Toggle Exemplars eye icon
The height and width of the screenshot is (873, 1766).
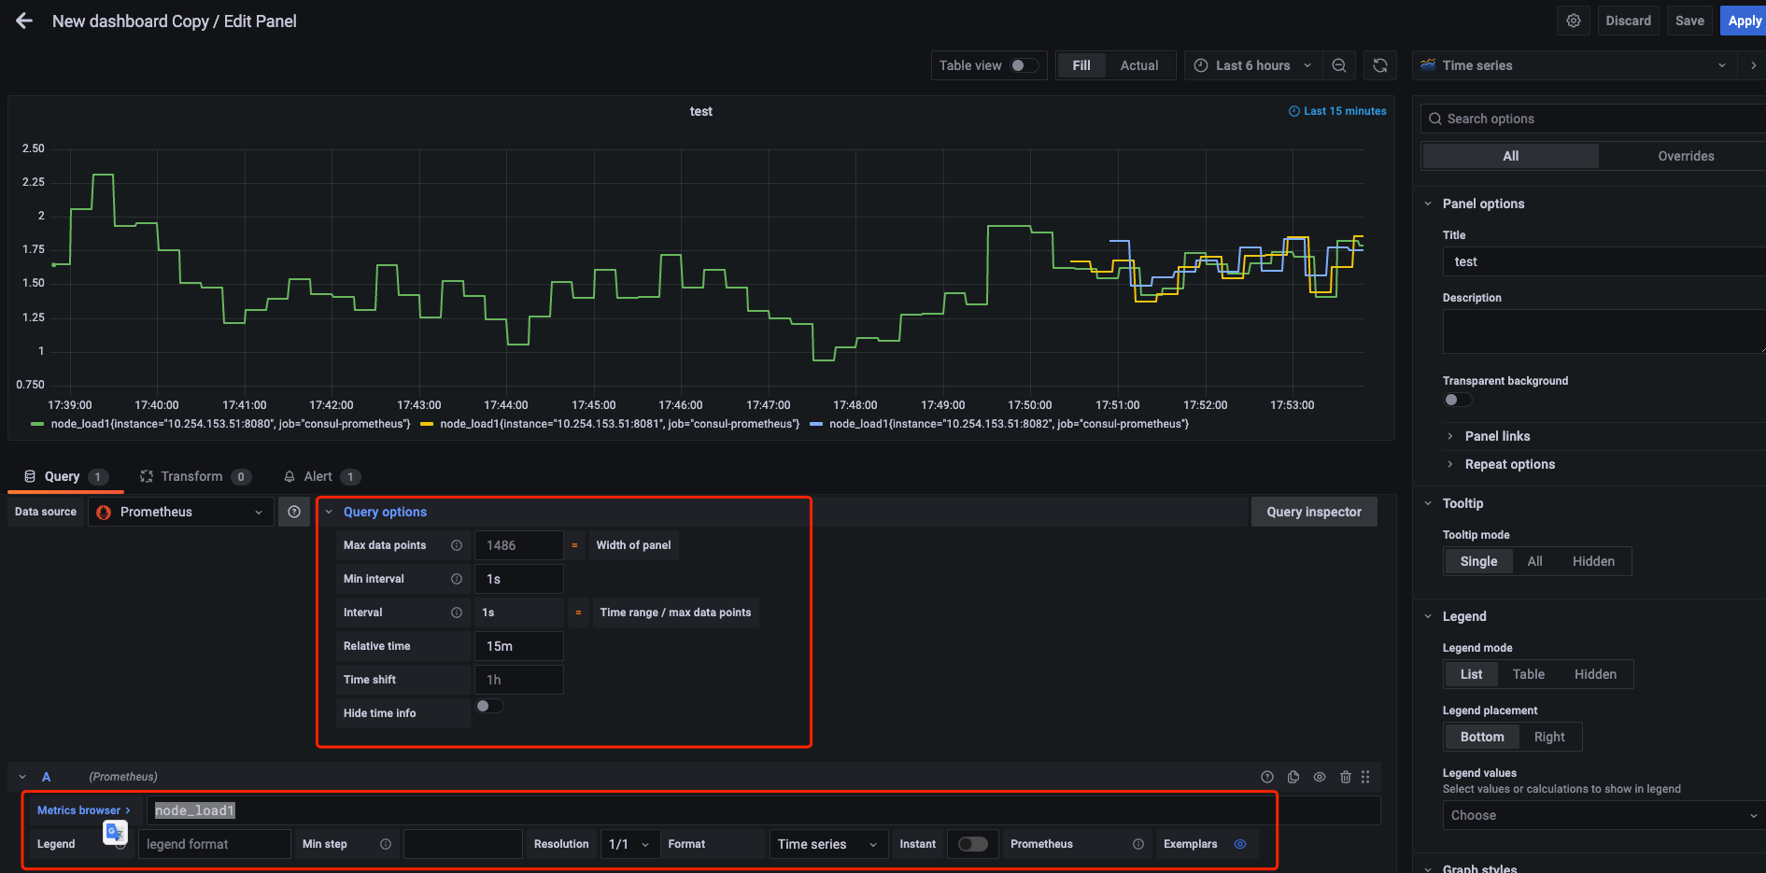click(x=1240, y=844)
